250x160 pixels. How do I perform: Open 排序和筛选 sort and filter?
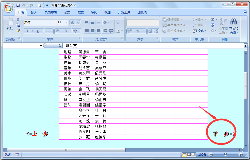[x=223, y=26]
